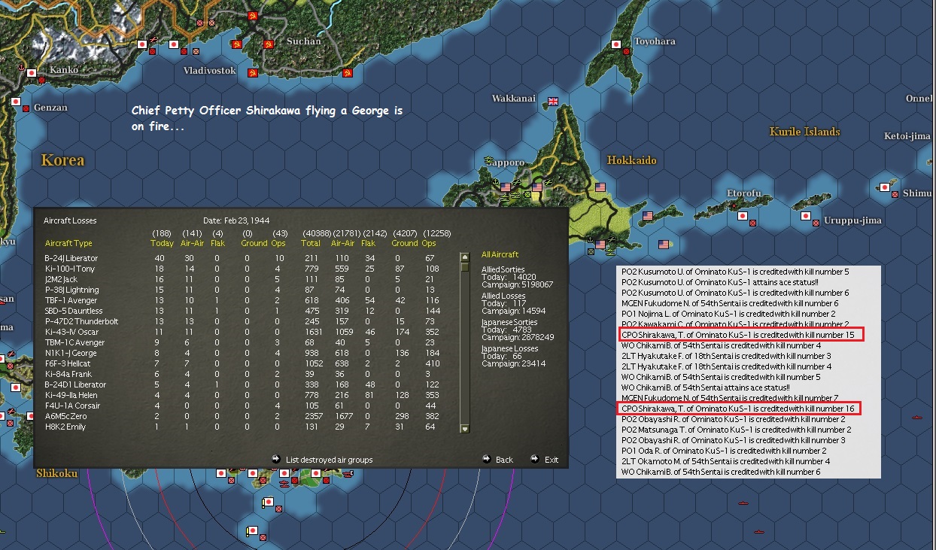Sort by Today losses column header
Image resolution: width=936 pixels, height=550 pixels.
coord(162,243)
